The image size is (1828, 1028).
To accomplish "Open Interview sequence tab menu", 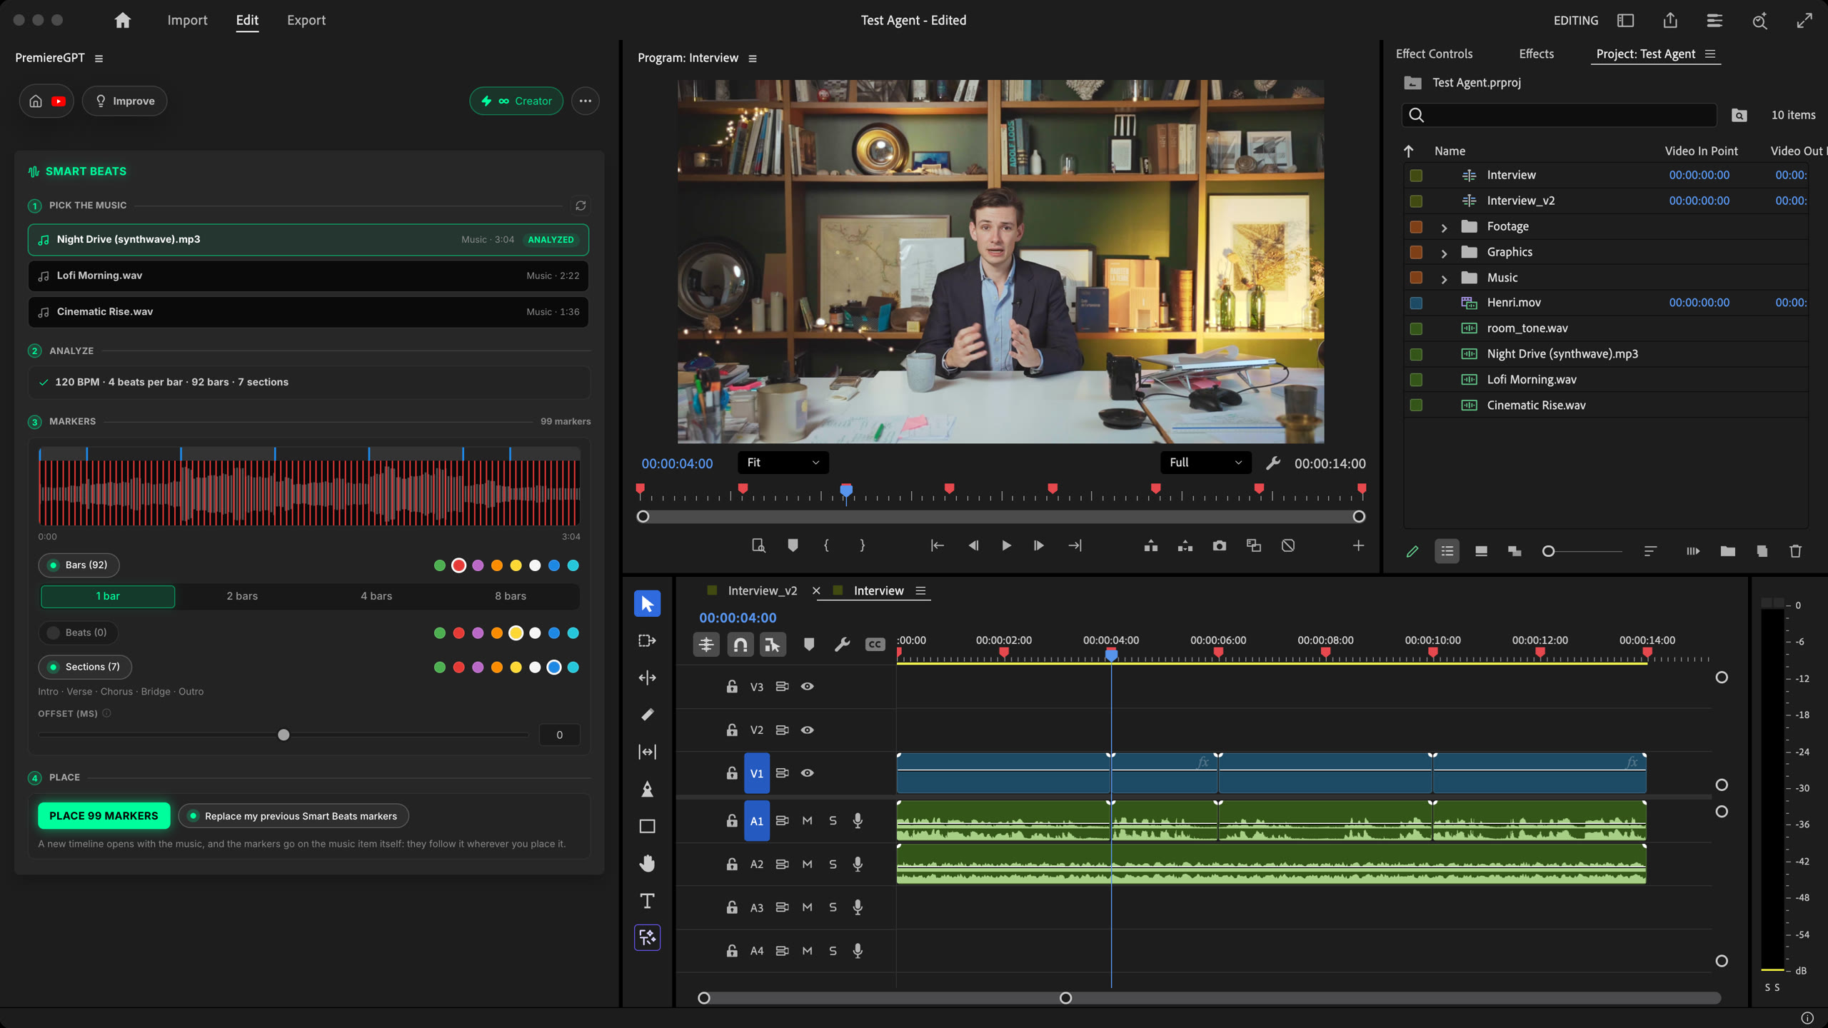I will click(x=920, y=591).
